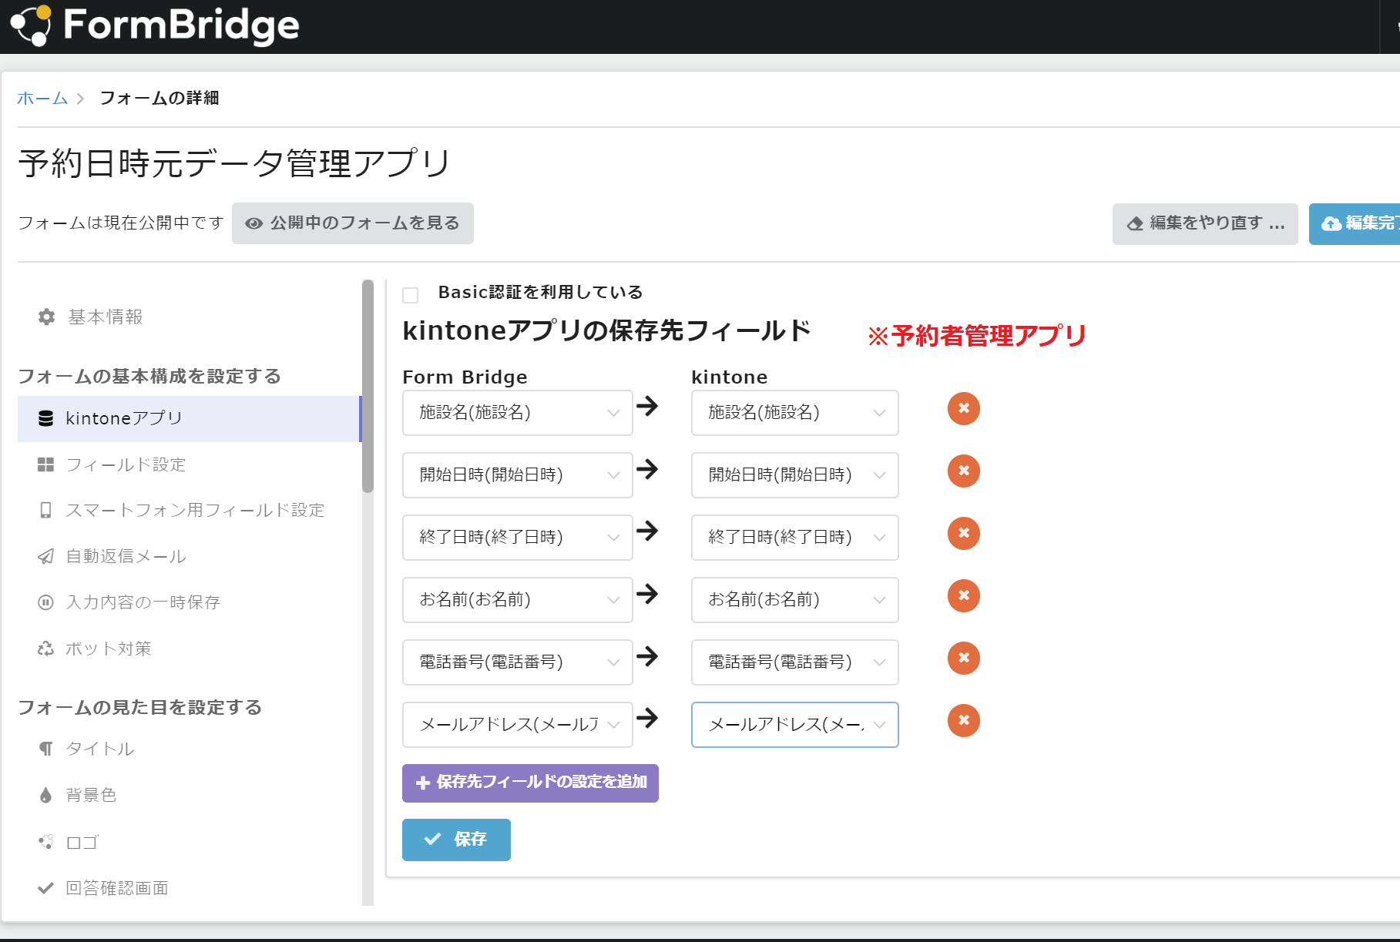Follow the ホーム breadcrumb link
The image size is (1400, 942).
click(42, 98)
